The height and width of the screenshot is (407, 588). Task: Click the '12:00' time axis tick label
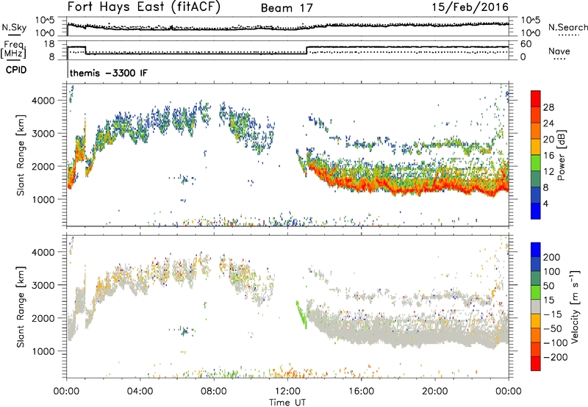287,392
